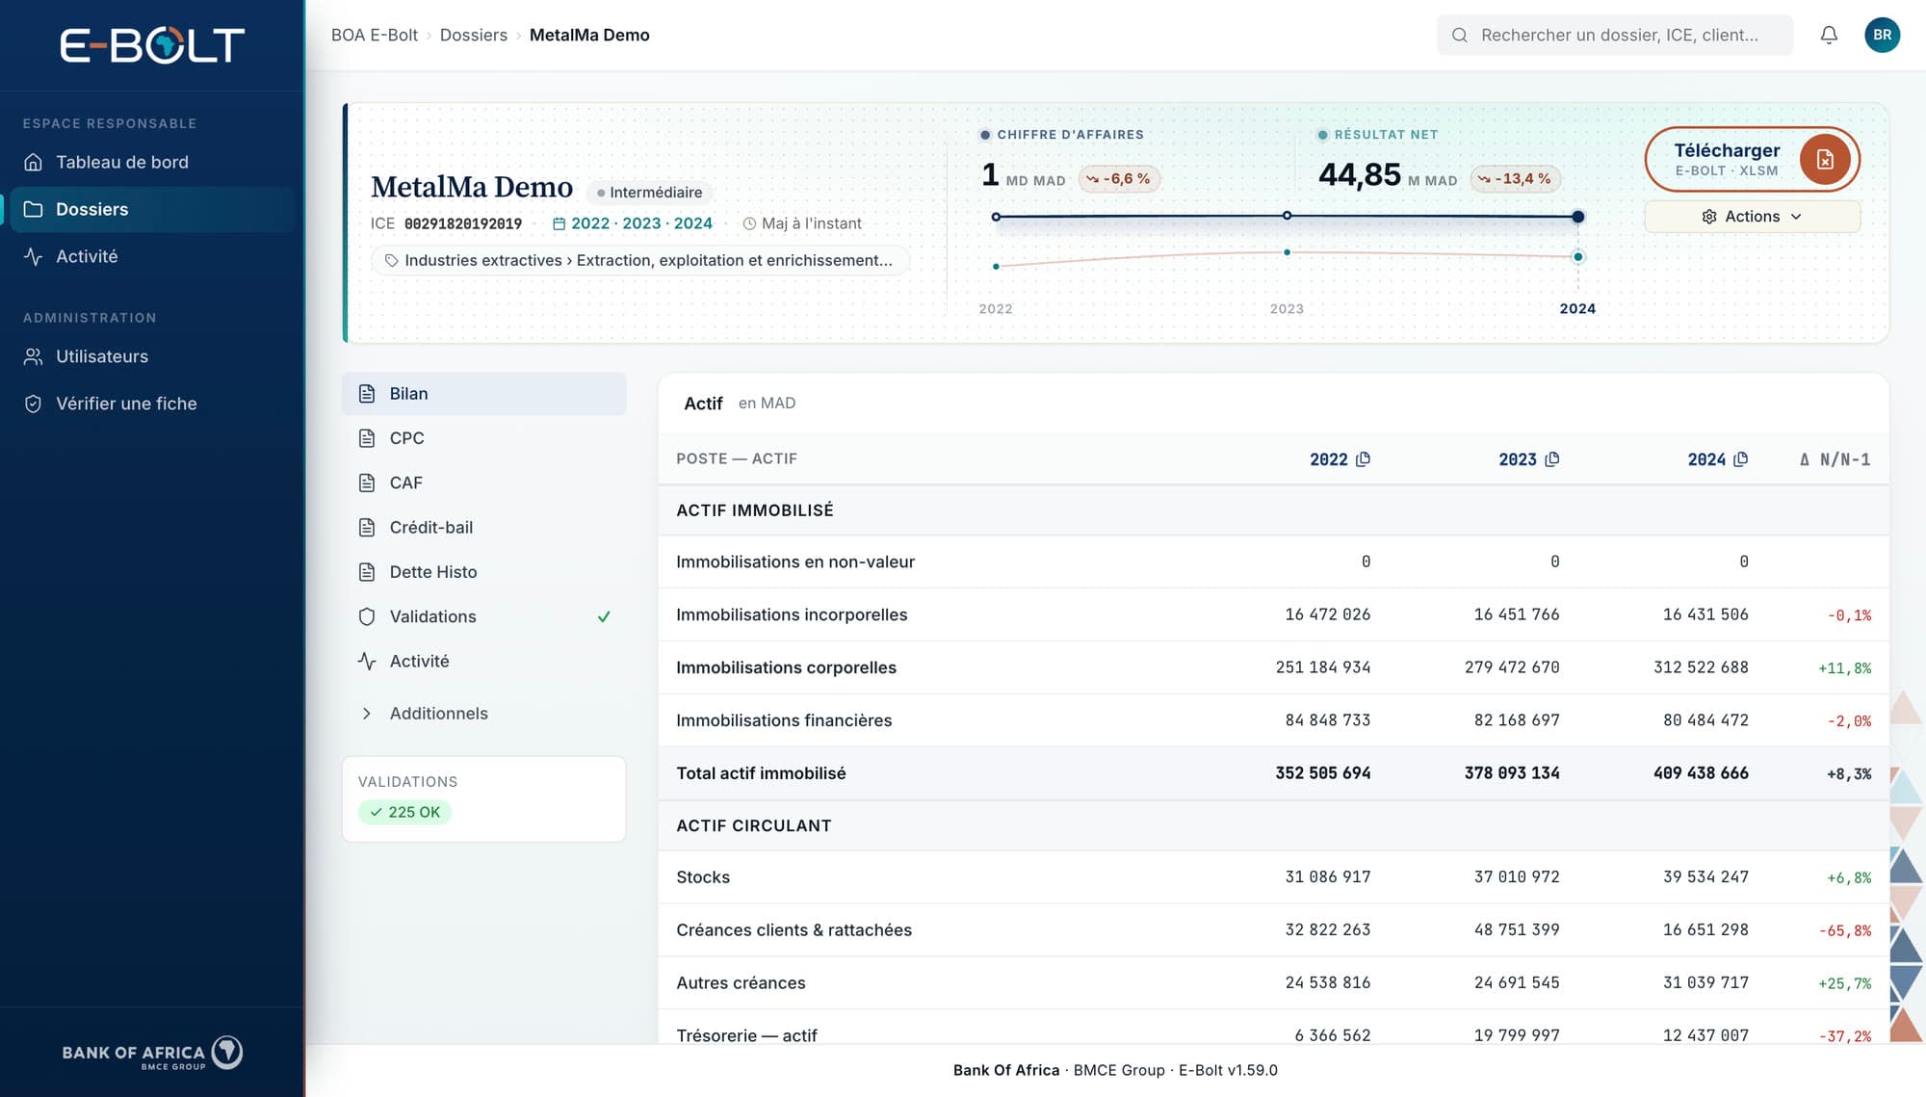Open the Actions dropdown
This screenshot has height=1097, width=1926.
(x=1752, y=217)
